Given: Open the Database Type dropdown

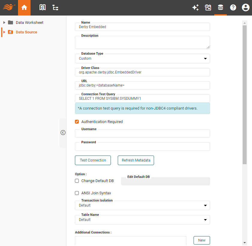Looking at the screenshot, I should point(142,59).
